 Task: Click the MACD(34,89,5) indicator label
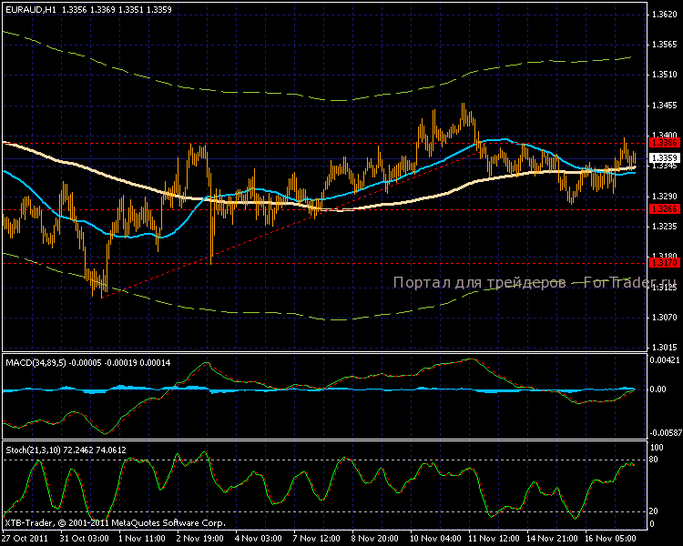point(36,363)
